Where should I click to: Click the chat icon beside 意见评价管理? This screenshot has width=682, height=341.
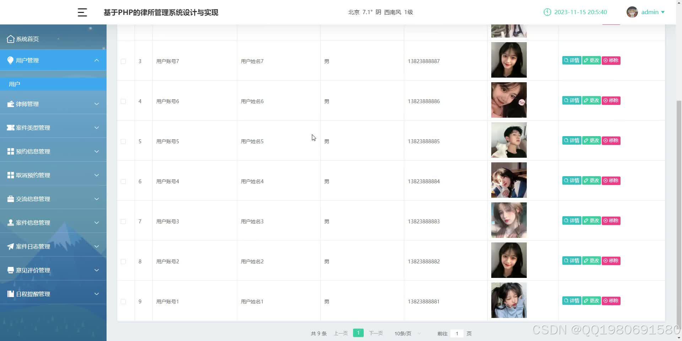(x=11, y=270)
